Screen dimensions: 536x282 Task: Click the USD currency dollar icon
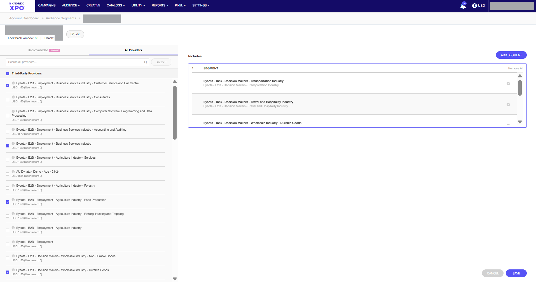[474, 6]
